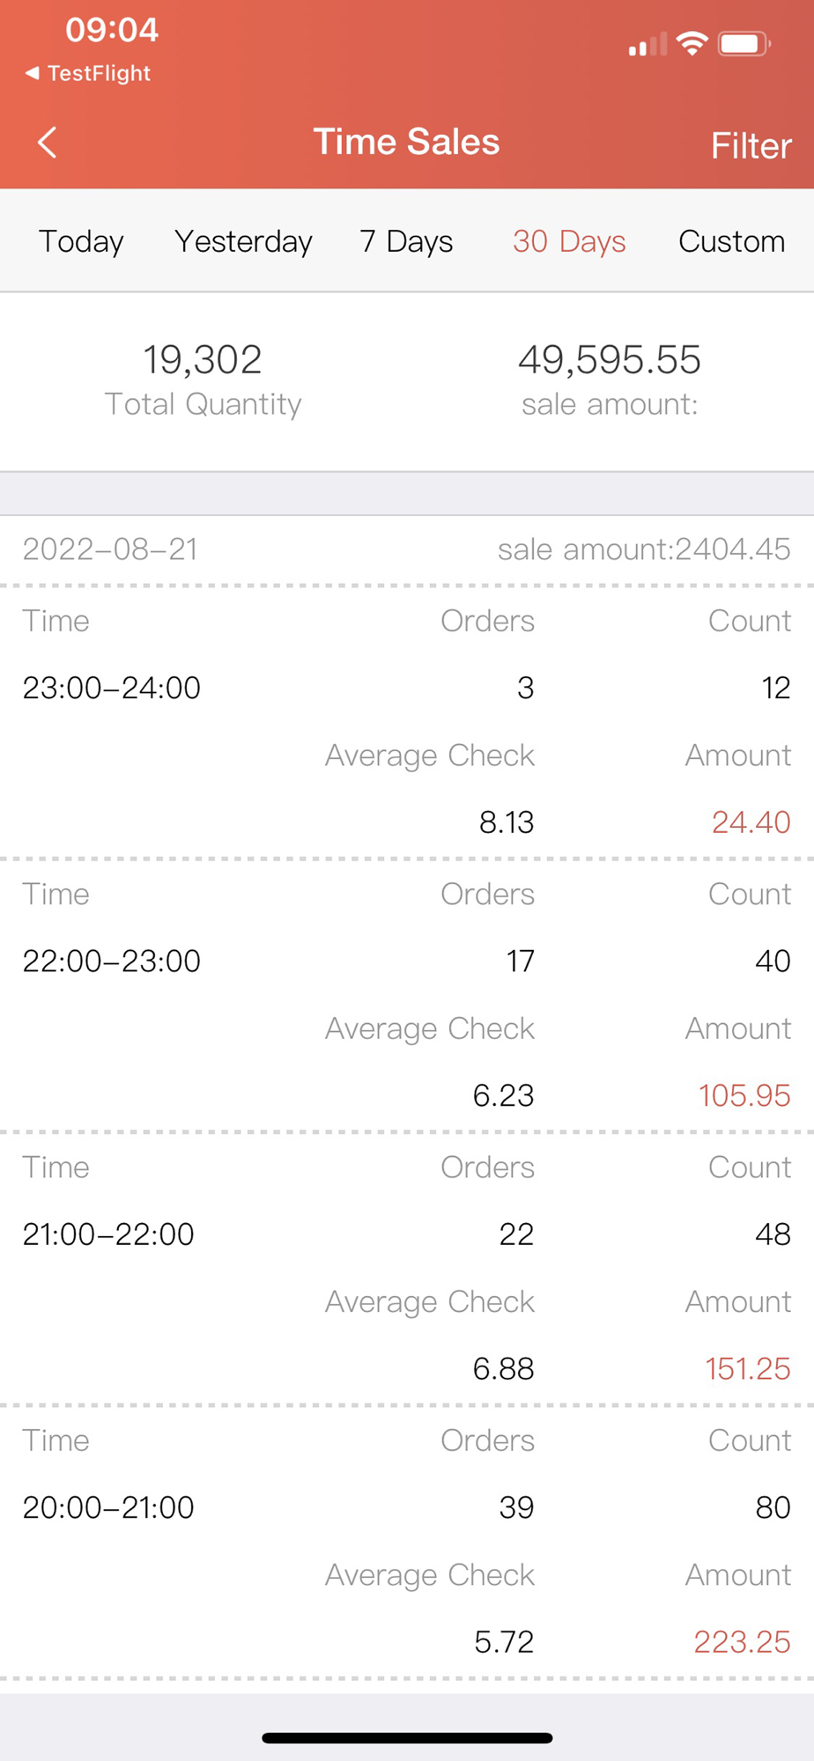Tap the cellular signal bars

[x=647, y=44]
